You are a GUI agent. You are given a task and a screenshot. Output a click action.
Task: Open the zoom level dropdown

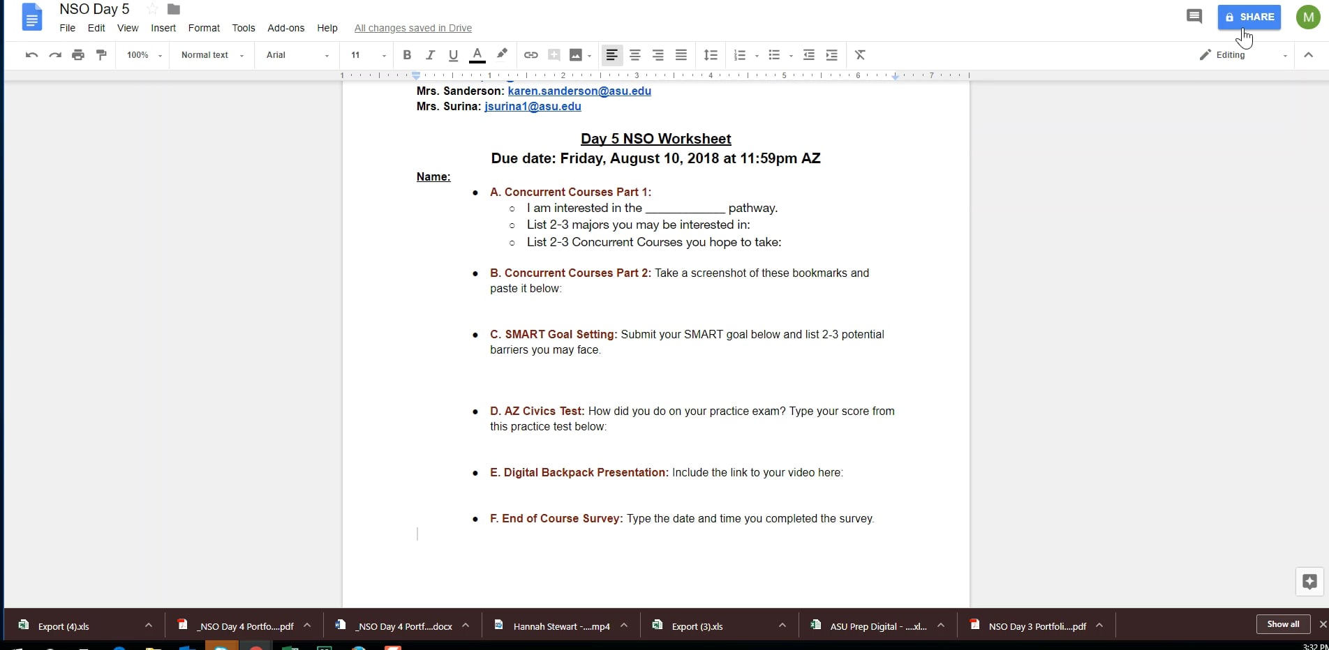click(x=142, y=55)
